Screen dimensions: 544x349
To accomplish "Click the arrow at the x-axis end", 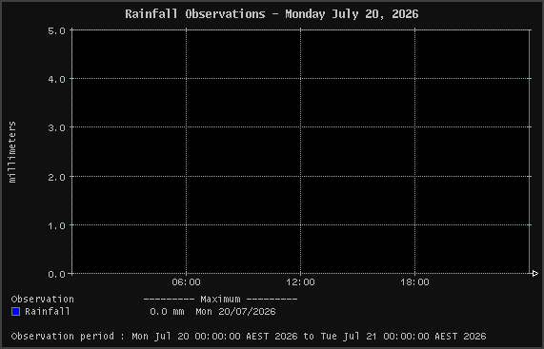I will pos(534,274).
